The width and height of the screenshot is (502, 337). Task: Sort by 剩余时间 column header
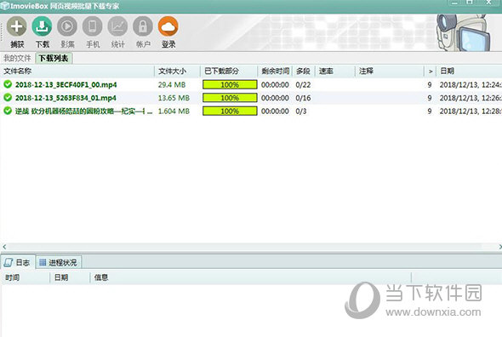click(276, 71)
